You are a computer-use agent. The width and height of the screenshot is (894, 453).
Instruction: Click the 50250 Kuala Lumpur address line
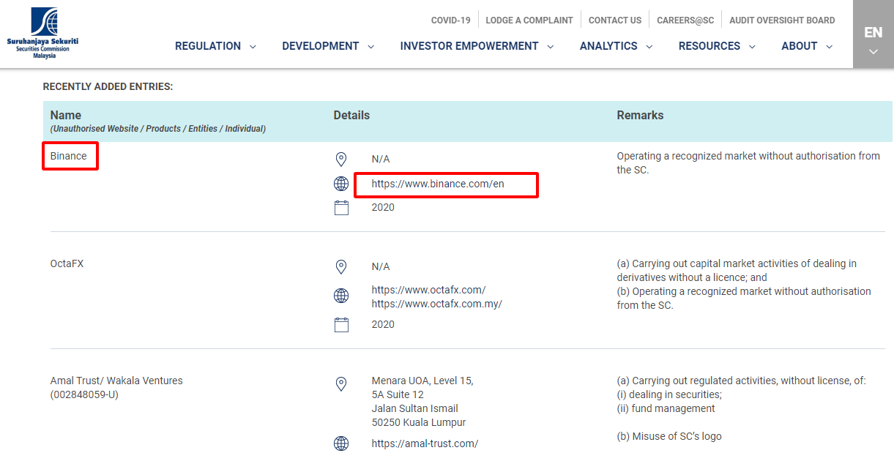419,422
